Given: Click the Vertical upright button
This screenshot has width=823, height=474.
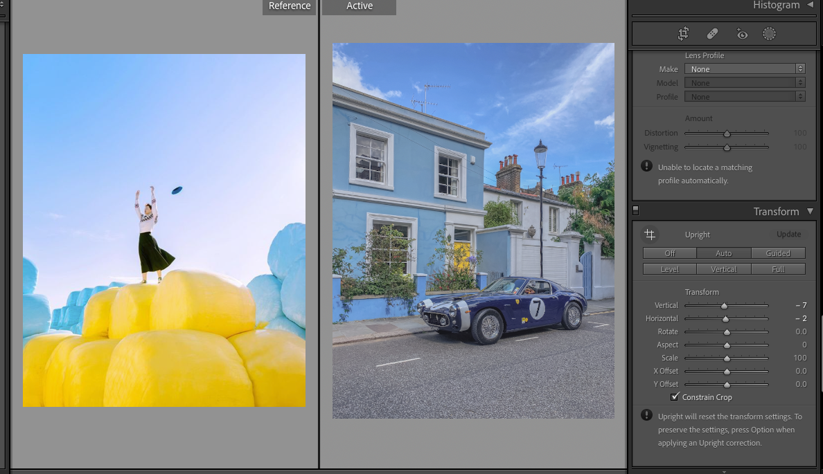Looking at the screenshot, I should tap(724, 269).
